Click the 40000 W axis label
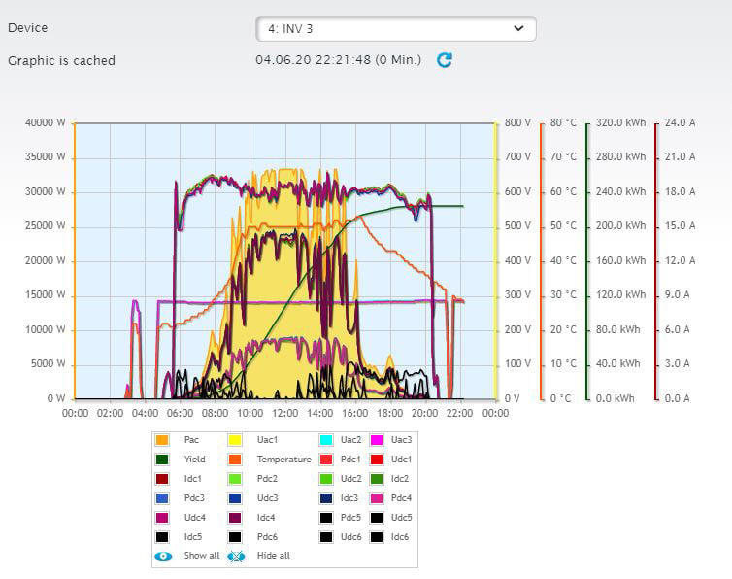 (x=46, y=123)
